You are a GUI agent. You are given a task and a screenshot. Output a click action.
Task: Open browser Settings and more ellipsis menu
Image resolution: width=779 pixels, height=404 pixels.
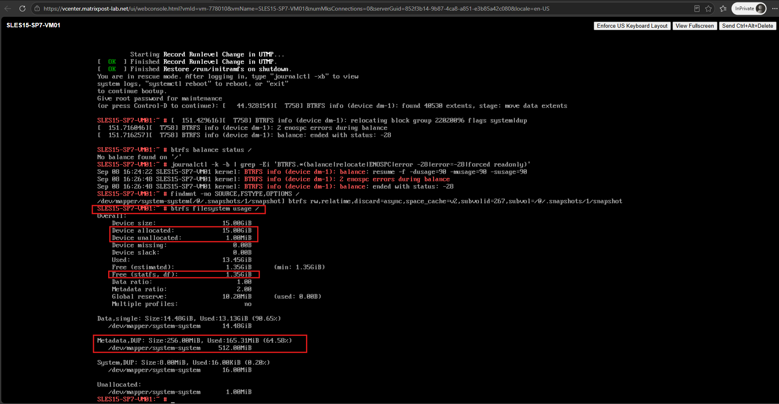(x=775, y=9)
